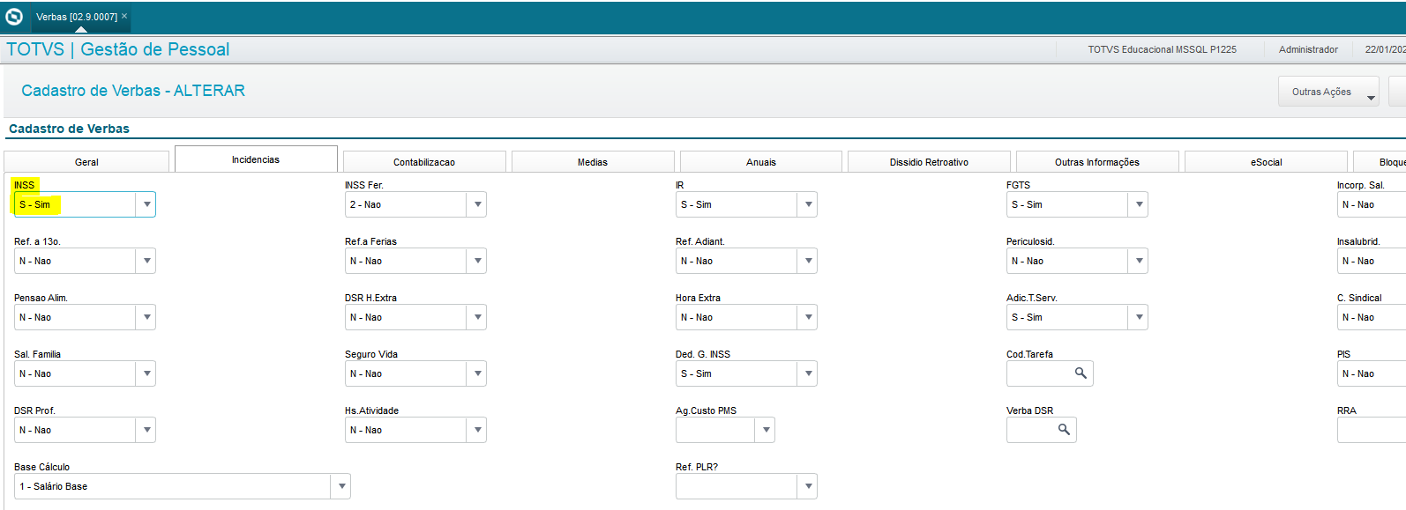Open the Cod.Tarefa search magnifier

pos(1081,373)
